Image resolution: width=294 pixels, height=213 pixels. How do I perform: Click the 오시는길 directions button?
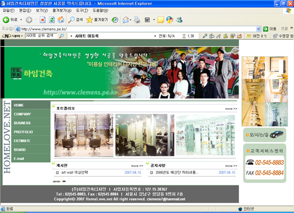[x=265, y=135]
